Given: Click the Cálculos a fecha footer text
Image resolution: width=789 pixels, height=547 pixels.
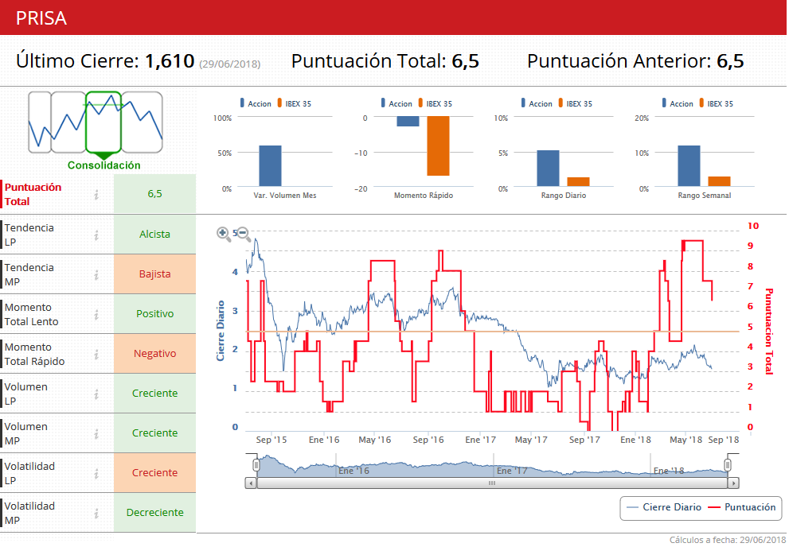Looking at the screenshot, I should pyautogui.click(x=728, y=540).
